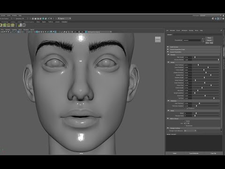Screen dimensions: 225x169
Task: Click the Hair Count slider handle
Action: tap(195, 57)
